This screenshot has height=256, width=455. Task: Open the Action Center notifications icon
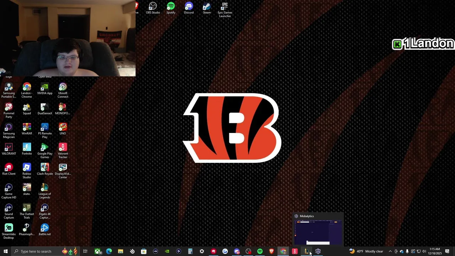coord(447,251)
